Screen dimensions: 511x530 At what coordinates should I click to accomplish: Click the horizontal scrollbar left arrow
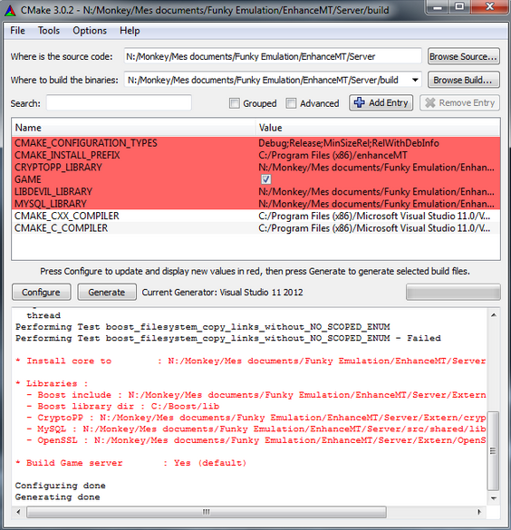click(19, 512)
